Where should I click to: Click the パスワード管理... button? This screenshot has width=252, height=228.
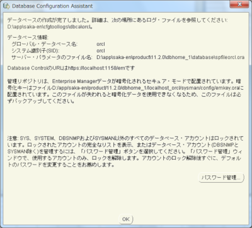pyautogui.click(x=221, y=178)
